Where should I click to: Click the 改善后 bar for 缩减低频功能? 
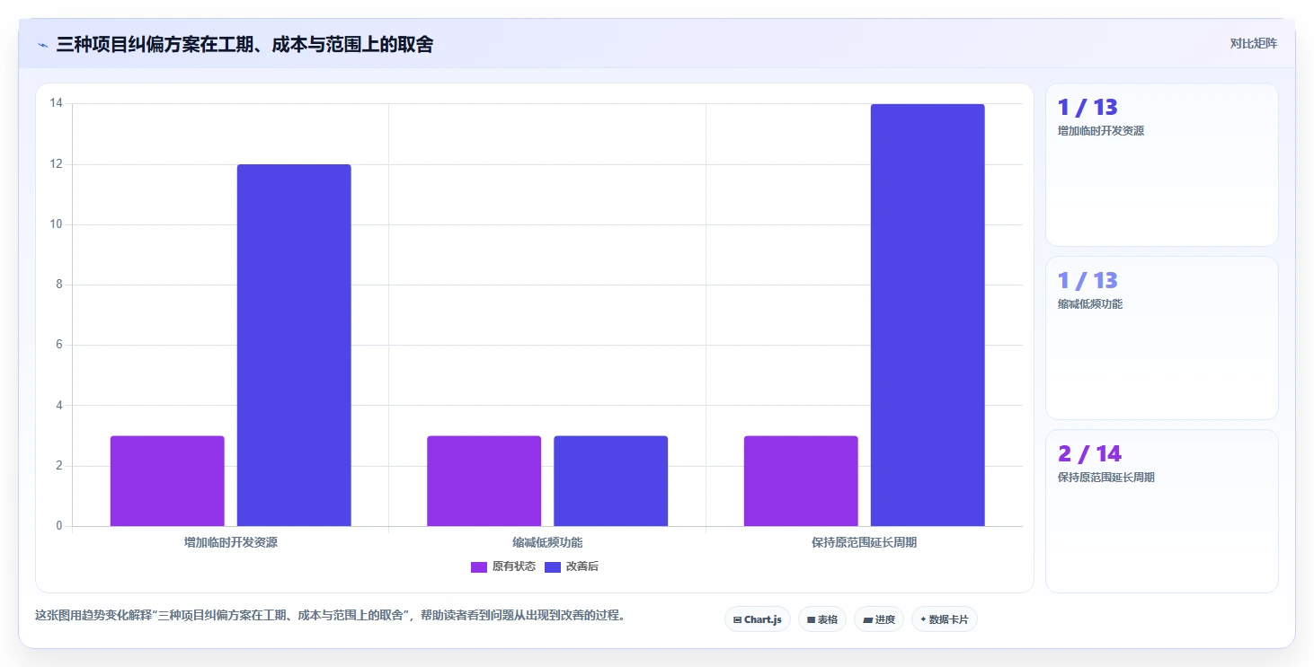click(x=611, y=481)
